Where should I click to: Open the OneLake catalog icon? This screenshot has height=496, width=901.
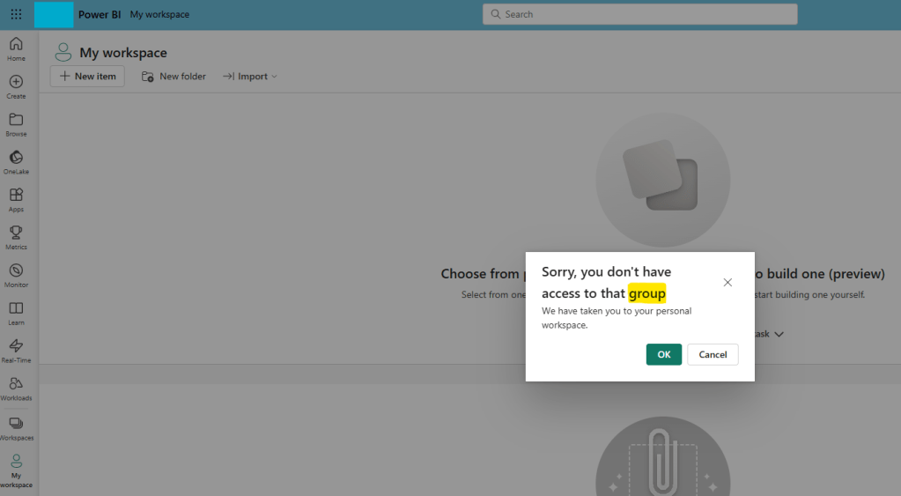tap(16, 162)
